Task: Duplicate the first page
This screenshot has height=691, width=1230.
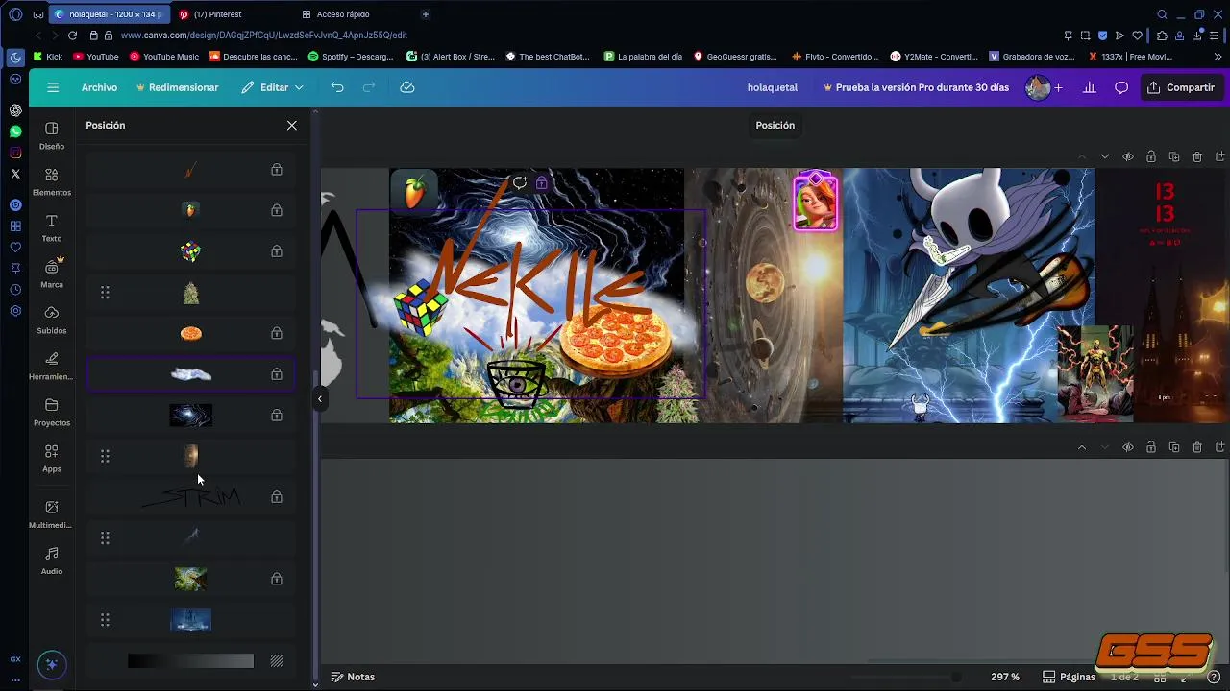Action: pyautogui.click(x=1174, y=156)
